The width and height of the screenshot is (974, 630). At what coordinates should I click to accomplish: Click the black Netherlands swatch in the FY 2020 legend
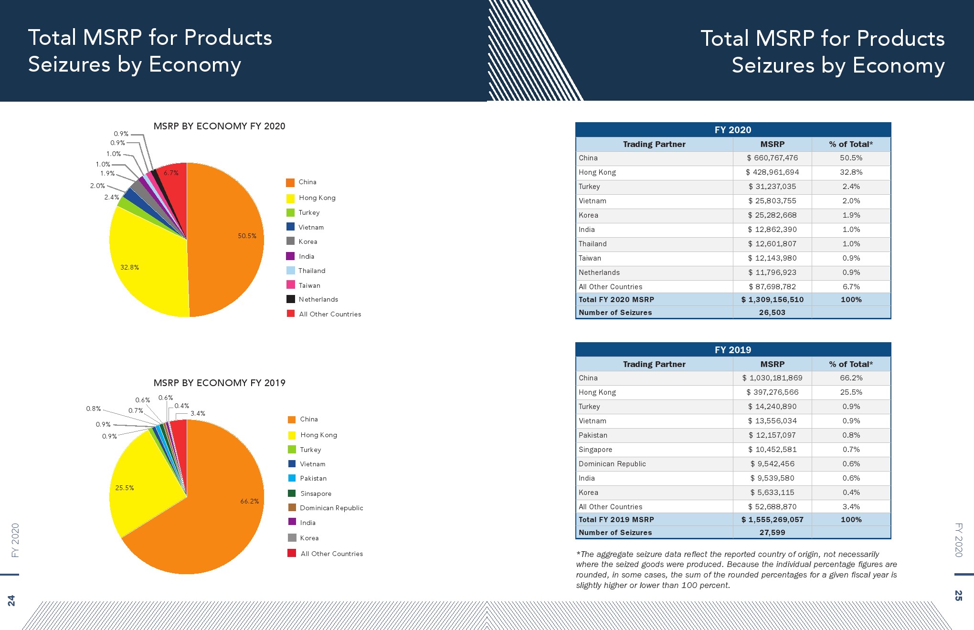[x=290, y=299]
